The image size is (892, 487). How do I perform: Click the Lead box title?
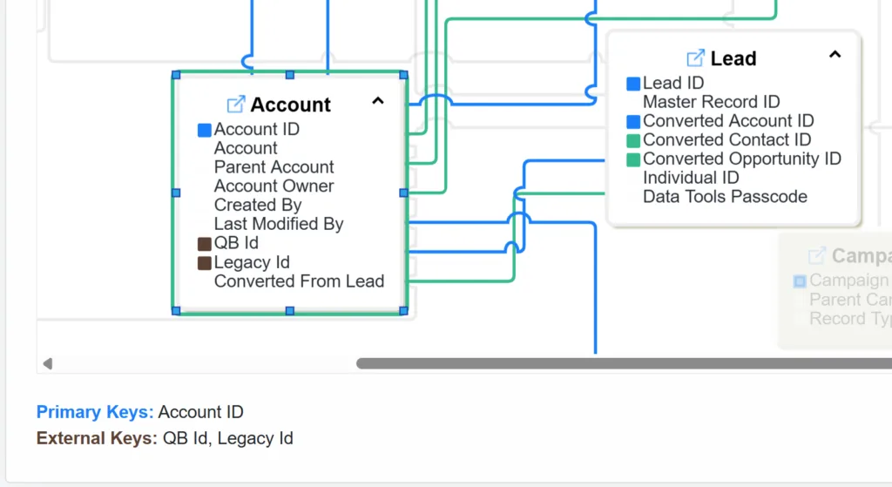coord(733,58)
